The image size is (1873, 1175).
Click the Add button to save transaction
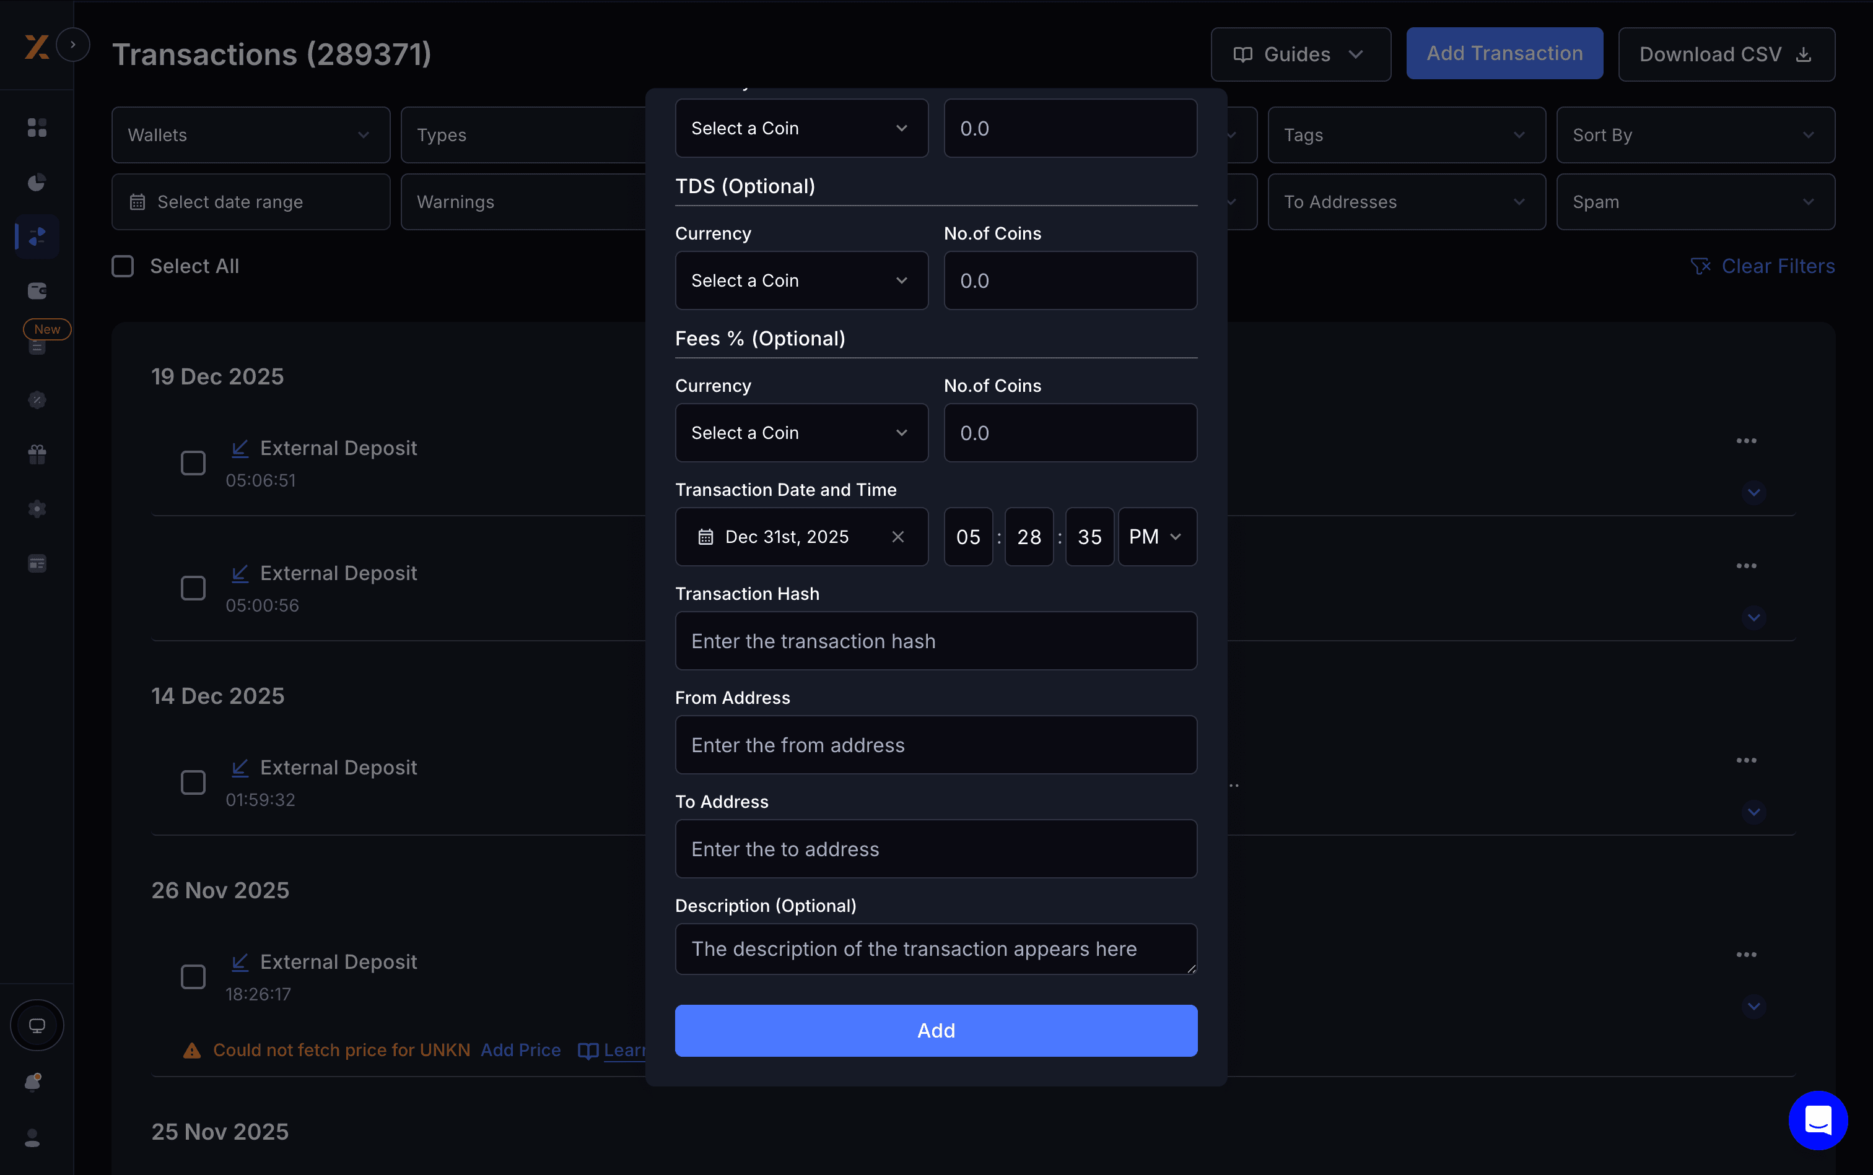pyautogui.click(x=935, y=1030)
